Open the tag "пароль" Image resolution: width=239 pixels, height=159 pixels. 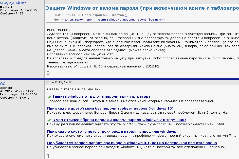[141, 20]
